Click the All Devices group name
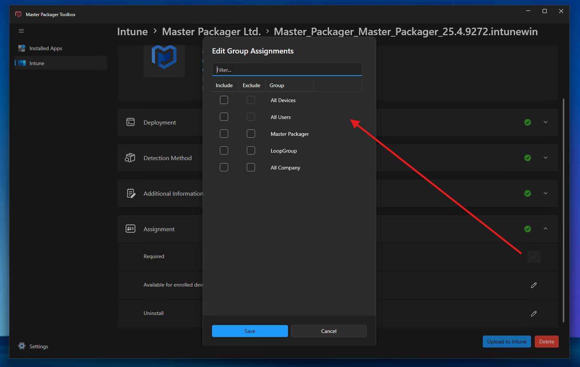 click(283, 100)
